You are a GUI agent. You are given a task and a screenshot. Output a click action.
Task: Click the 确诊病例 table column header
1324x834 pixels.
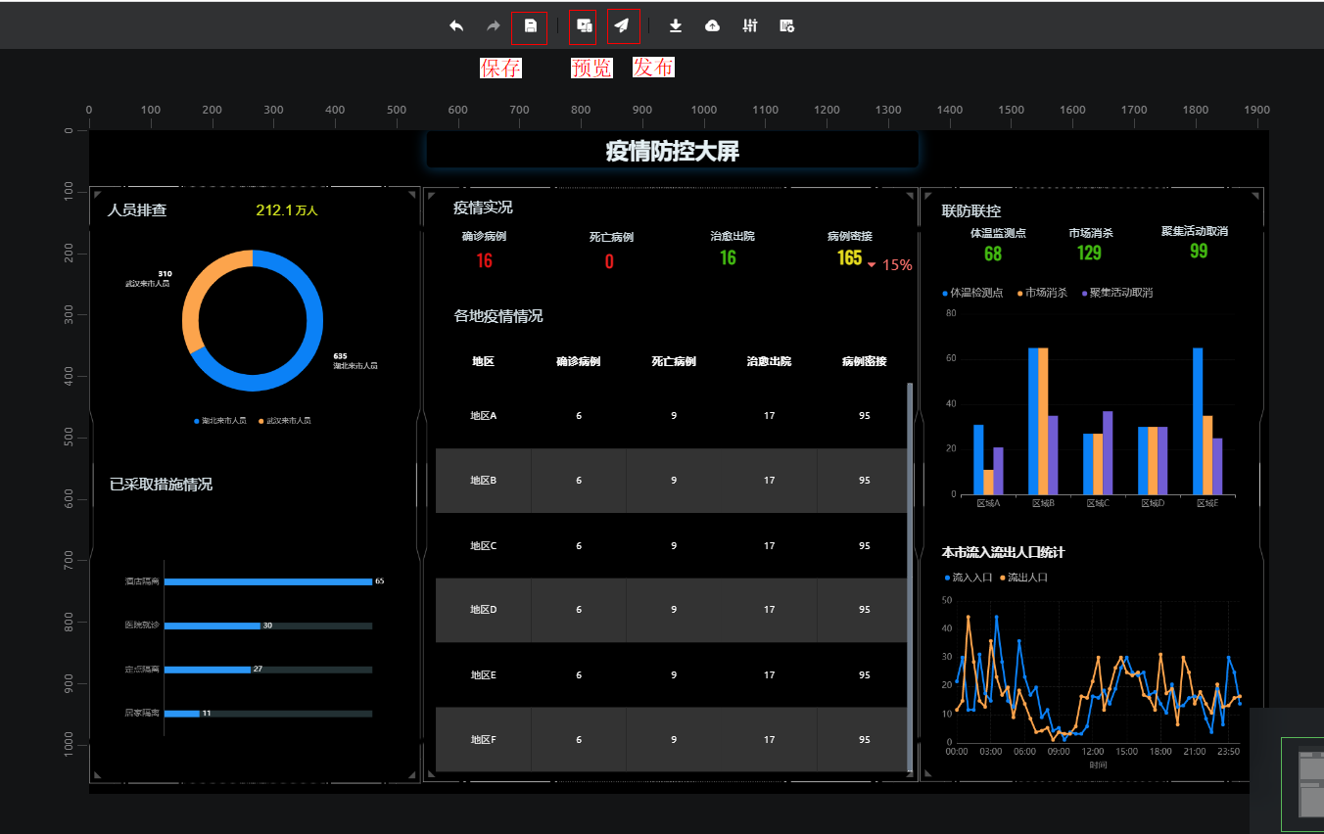pos(578,361)
